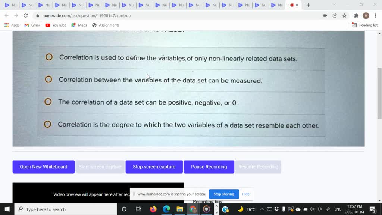Image resolution: width=382 pixels, height=215 pixels.
Task: Click the screen recorder icon on taskbar
Action: tap(206, 209)
